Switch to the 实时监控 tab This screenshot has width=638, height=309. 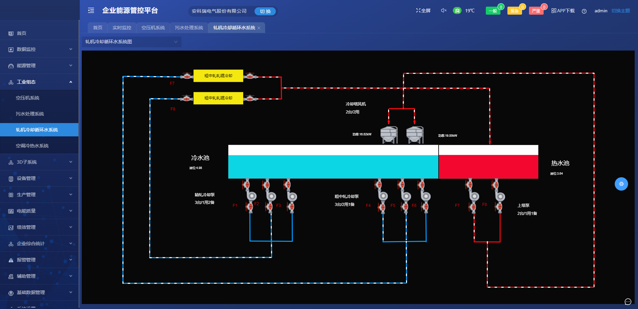tap(122, 28)
